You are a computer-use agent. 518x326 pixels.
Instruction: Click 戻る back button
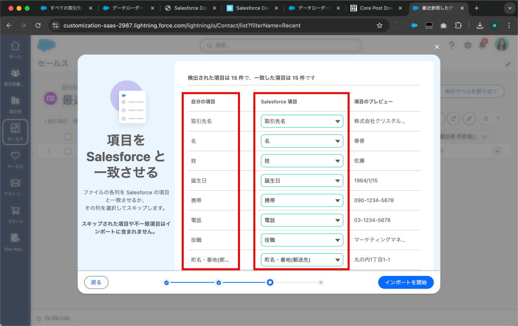[96, 283]
